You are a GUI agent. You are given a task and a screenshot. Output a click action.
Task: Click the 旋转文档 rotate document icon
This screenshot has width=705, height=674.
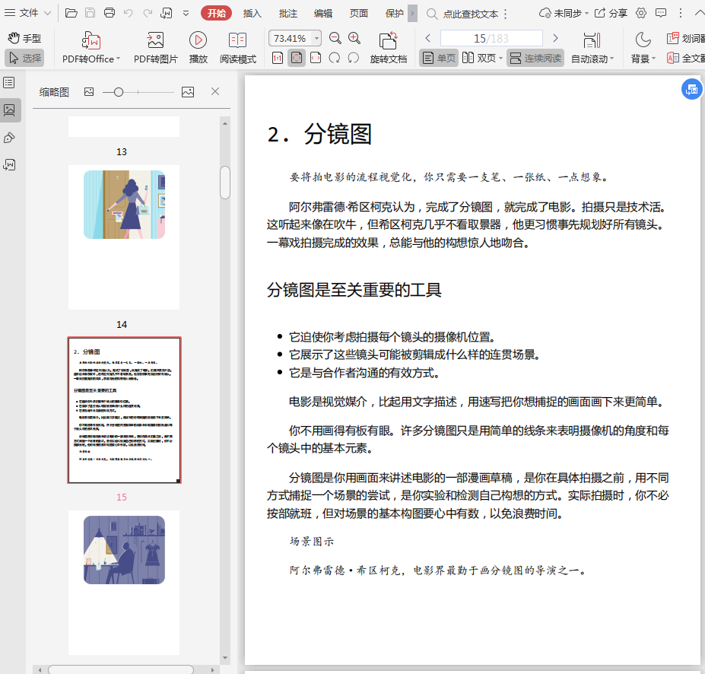388,40
